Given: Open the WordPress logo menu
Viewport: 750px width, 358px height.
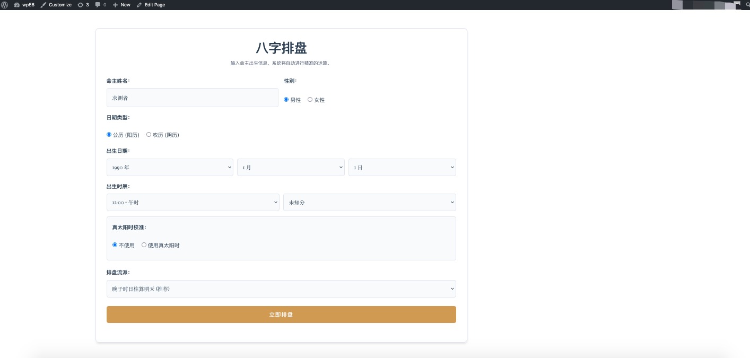Looking at the screenshot, I should point(4,5).
